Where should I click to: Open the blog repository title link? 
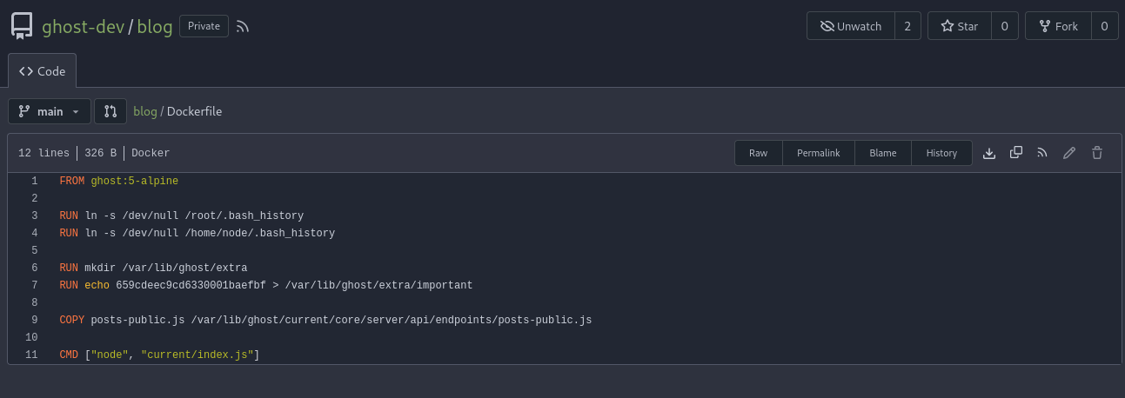coord(155,26)
